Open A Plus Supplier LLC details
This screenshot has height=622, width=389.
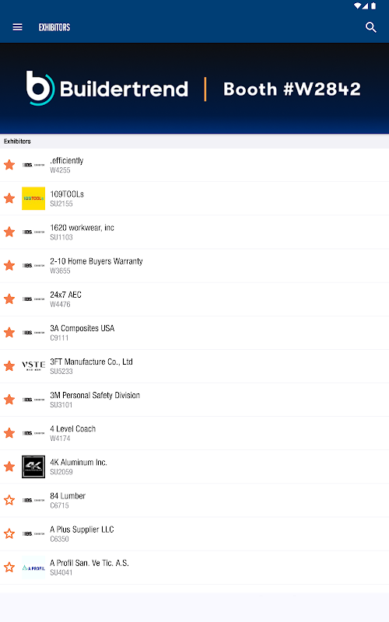pyautogui.click(x=194, y=534)
